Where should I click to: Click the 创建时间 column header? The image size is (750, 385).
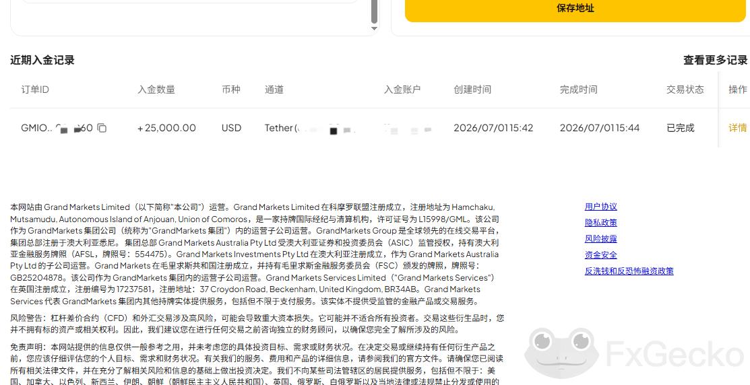tap(472, 90)
